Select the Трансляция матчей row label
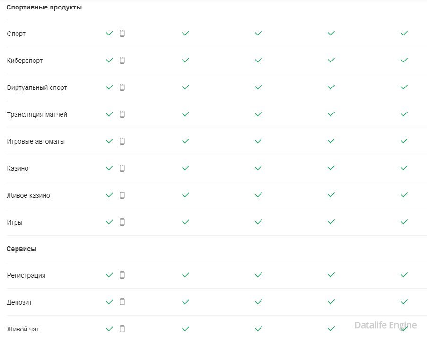 point(37,115)
